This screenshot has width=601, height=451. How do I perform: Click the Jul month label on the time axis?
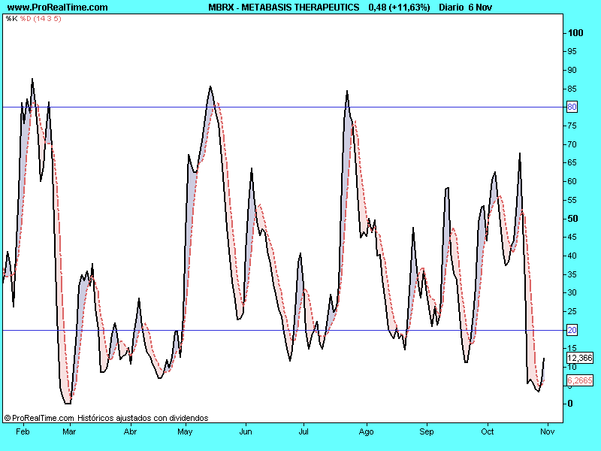tap(304, 431)
